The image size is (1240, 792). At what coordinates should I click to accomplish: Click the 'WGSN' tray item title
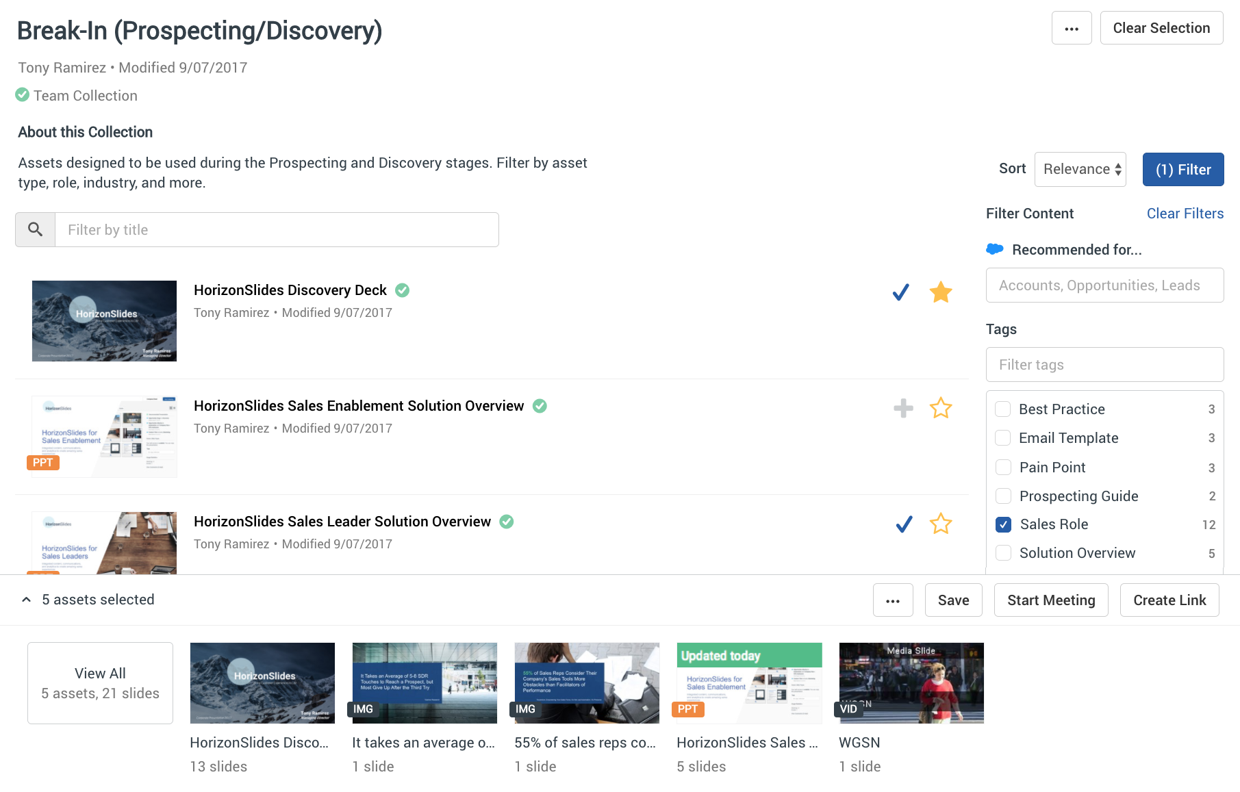click(x=859, y=743)
